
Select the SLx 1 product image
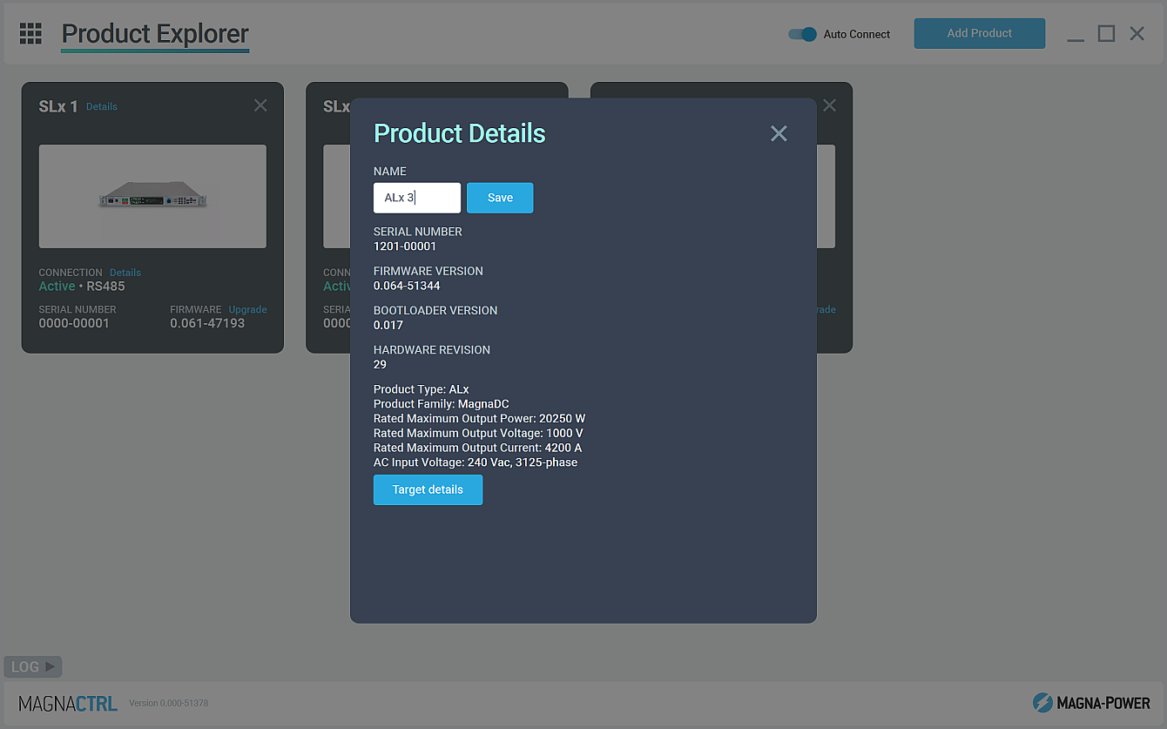pyautogui.click(x=152, y=197)
